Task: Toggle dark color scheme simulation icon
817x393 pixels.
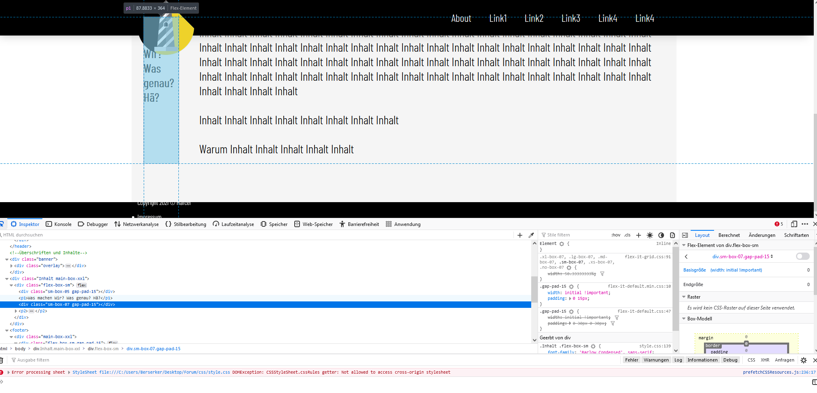Action: click(x=661, y=235)
